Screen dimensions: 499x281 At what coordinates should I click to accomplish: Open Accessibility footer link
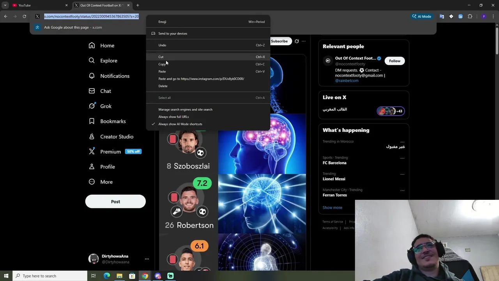pyautogui.click(x=330, y=228)
